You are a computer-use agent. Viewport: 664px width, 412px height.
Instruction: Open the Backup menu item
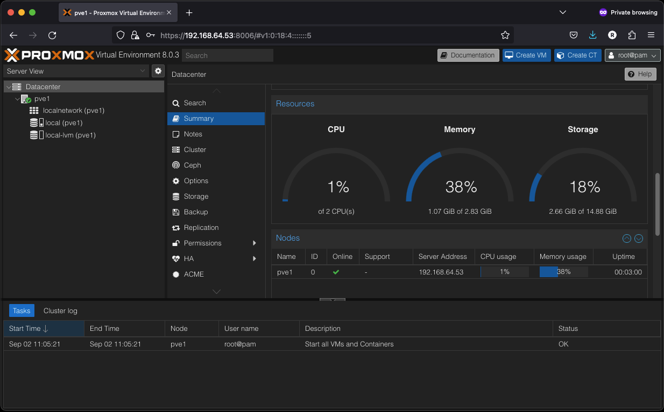[216, 212]
